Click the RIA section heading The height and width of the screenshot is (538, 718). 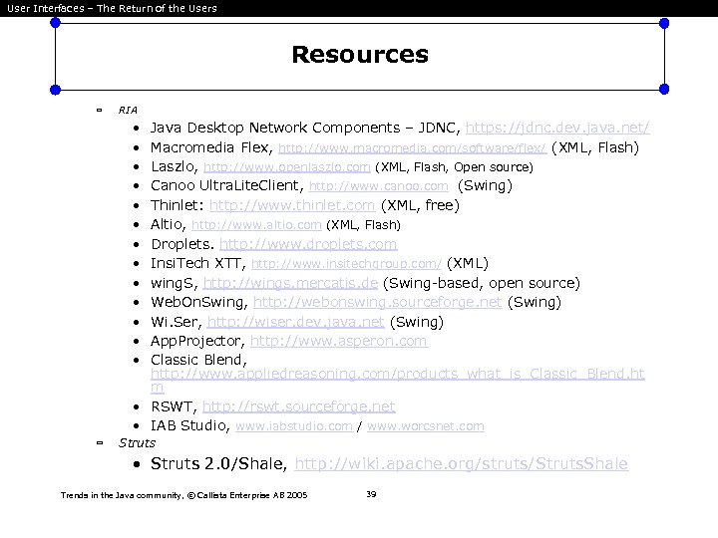pos(128,111)
